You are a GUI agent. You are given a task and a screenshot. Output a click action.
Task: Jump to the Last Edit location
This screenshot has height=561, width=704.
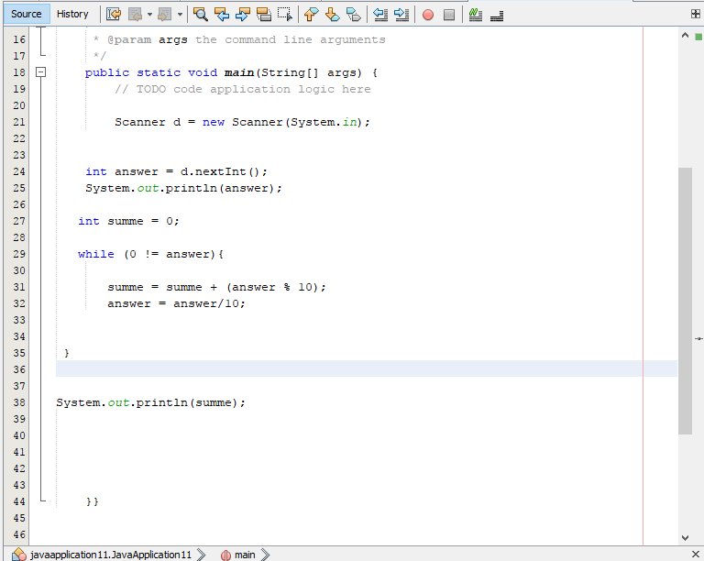pos(114,15)
